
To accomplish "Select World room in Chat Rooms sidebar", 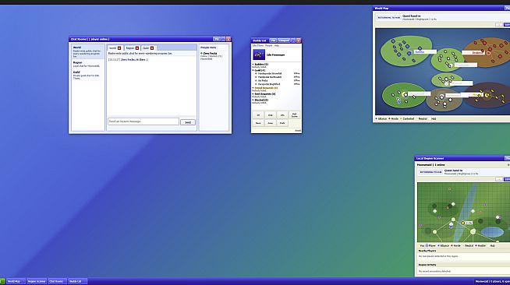I will [x=88, y=51].
